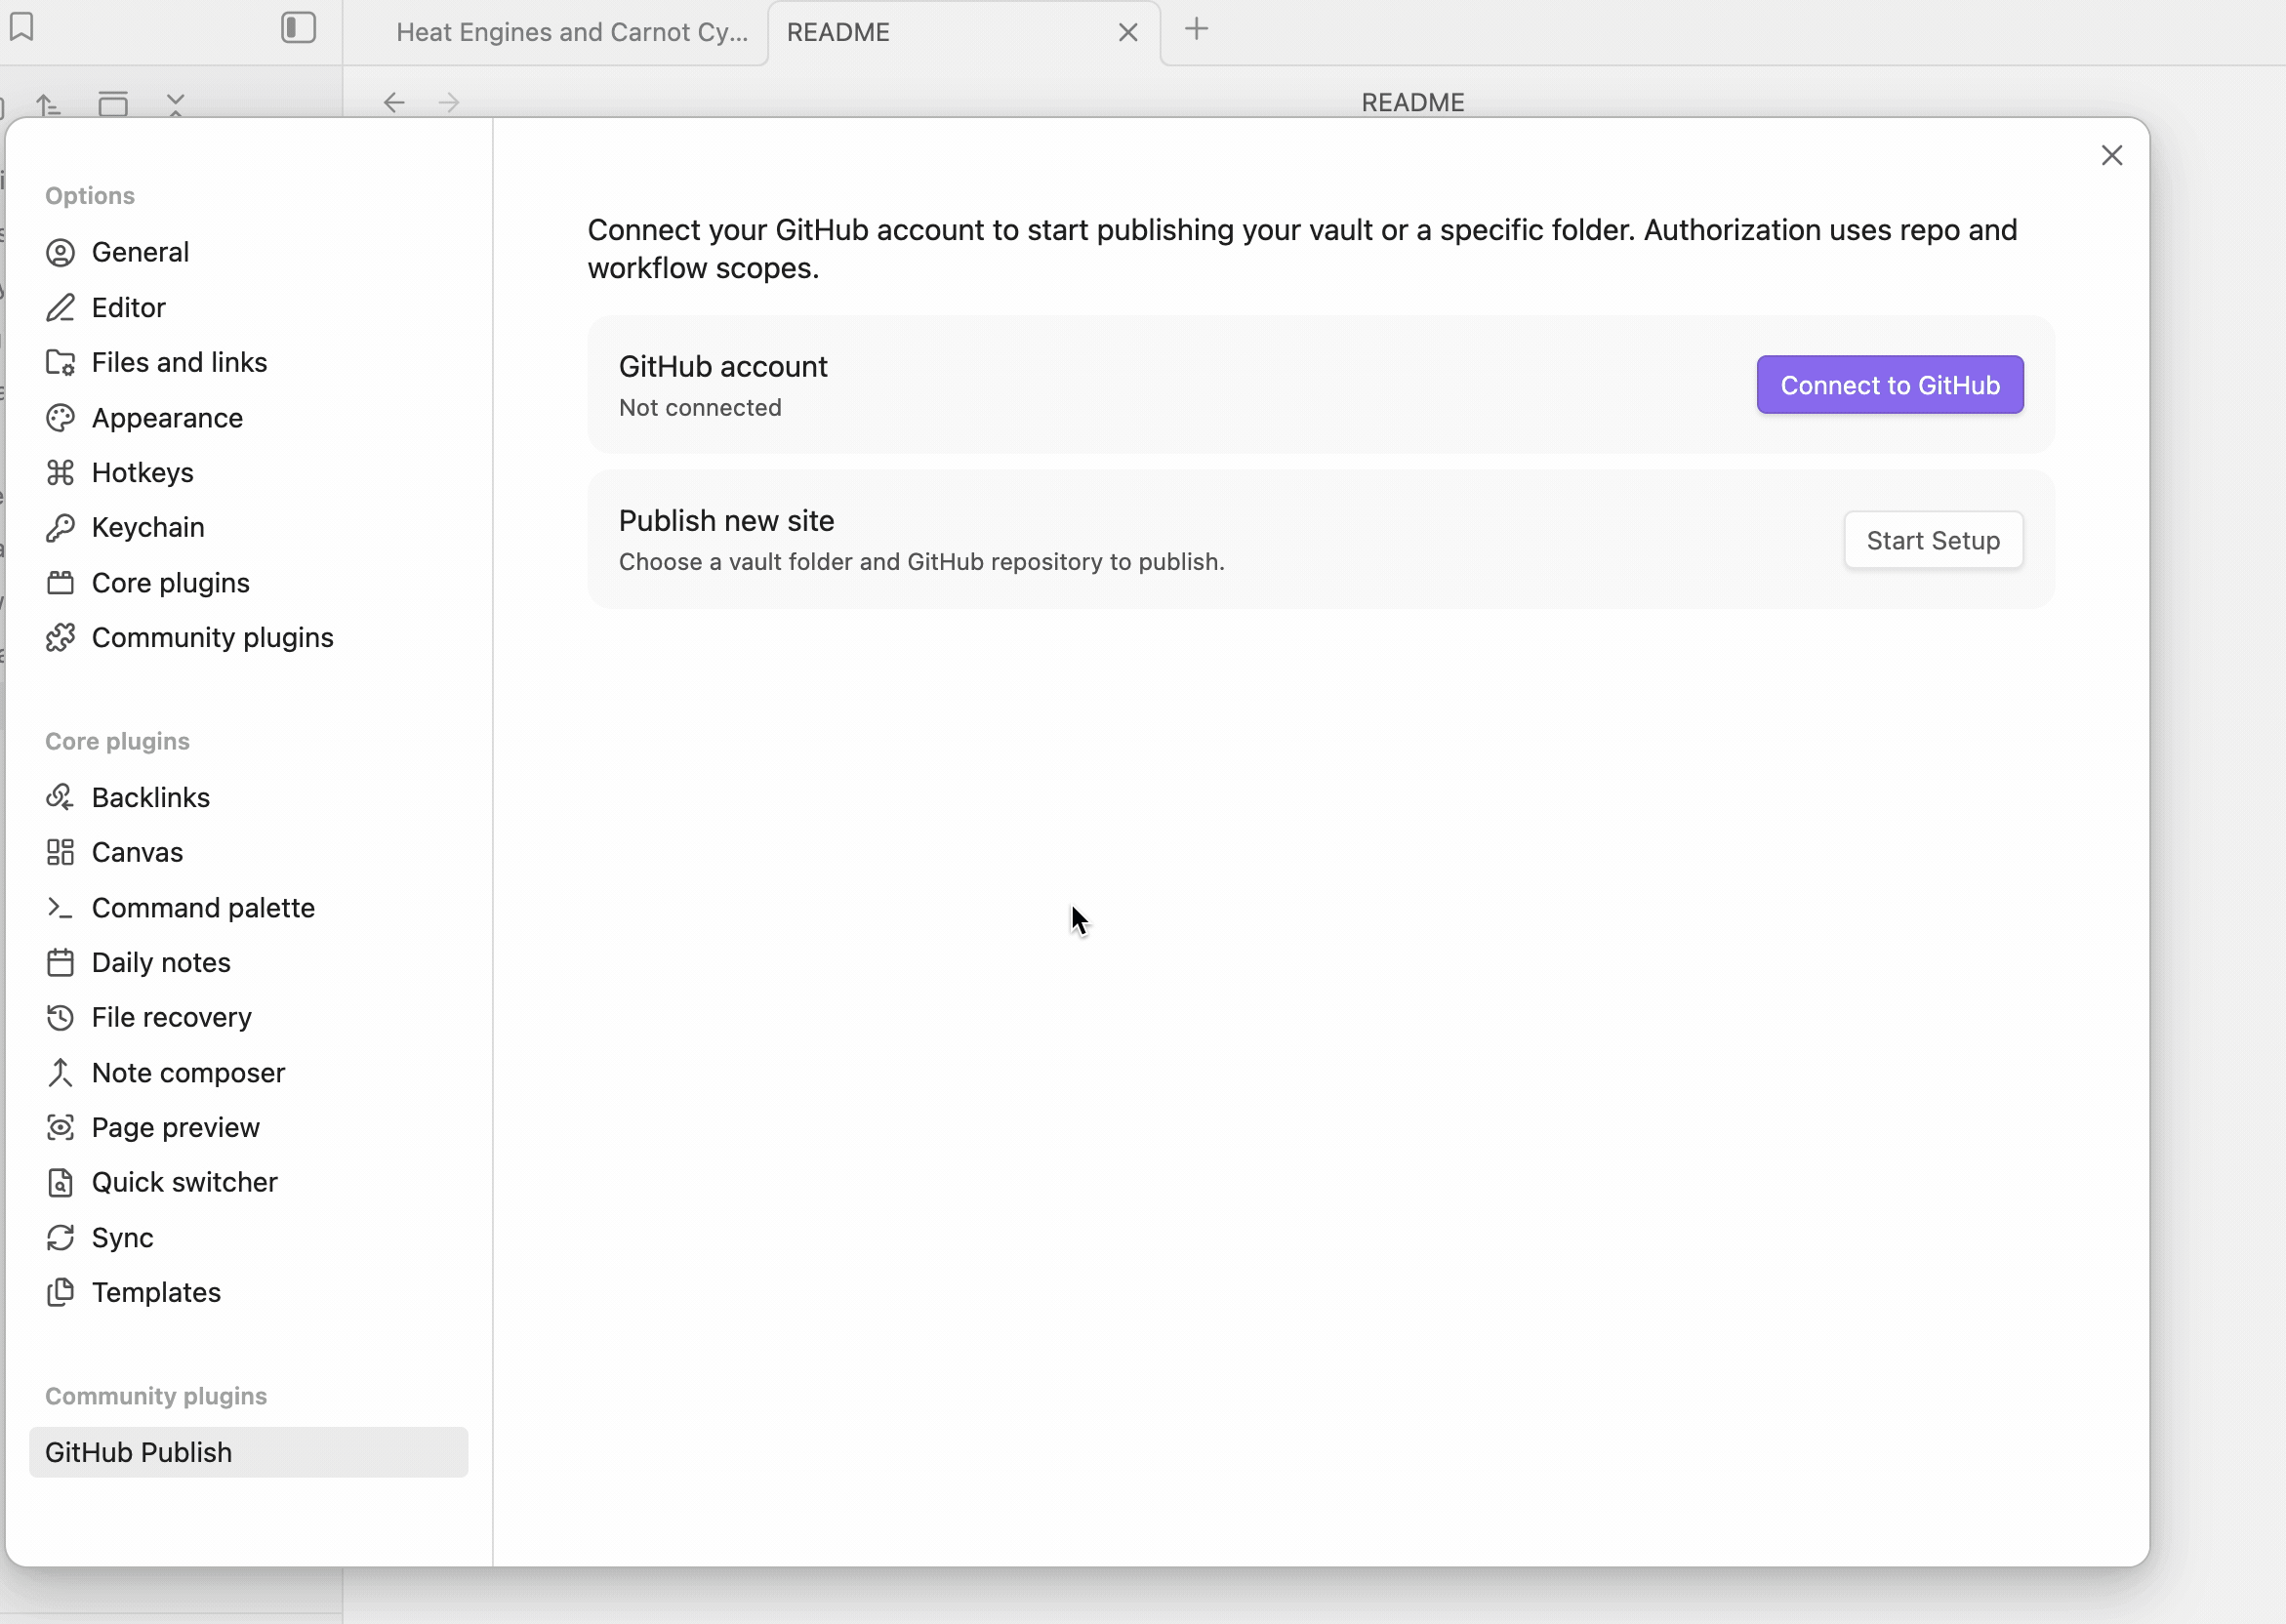
Task: Click the Appearance palette icon
Action: click(x=60, y=418)
